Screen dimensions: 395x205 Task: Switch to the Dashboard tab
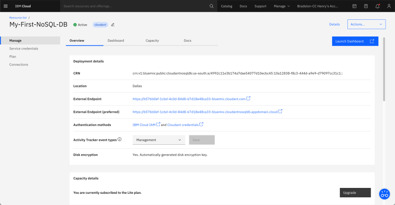click(x=123, y=40)
